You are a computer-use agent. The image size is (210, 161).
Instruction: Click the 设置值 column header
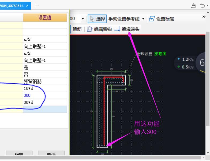45,18
